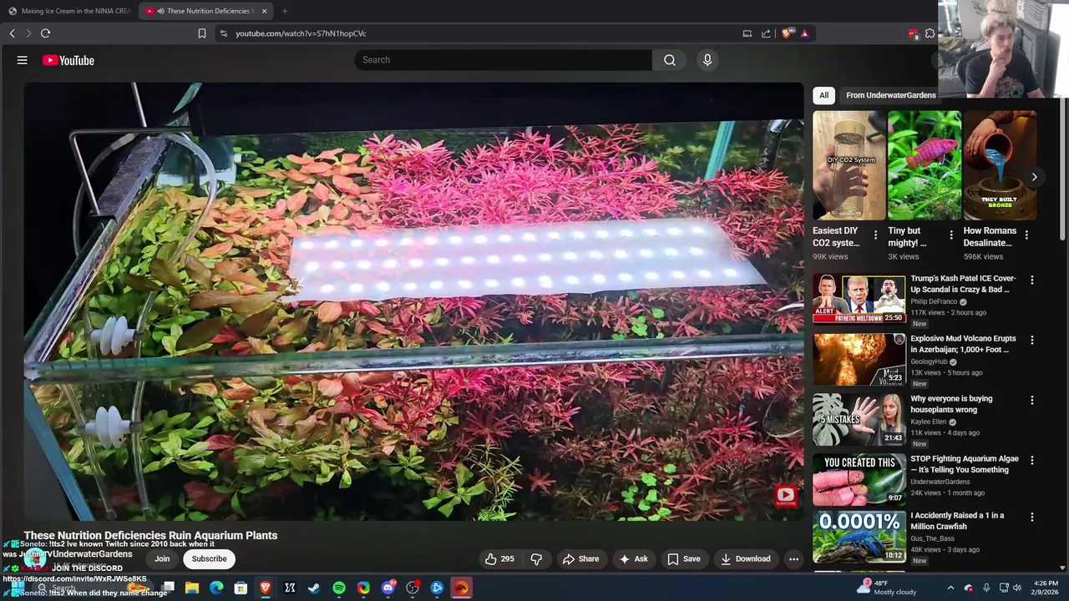This screenshot has height=601, width=1069.
Task: Click the browser share icon in the address bar
Action: [766, 33]
